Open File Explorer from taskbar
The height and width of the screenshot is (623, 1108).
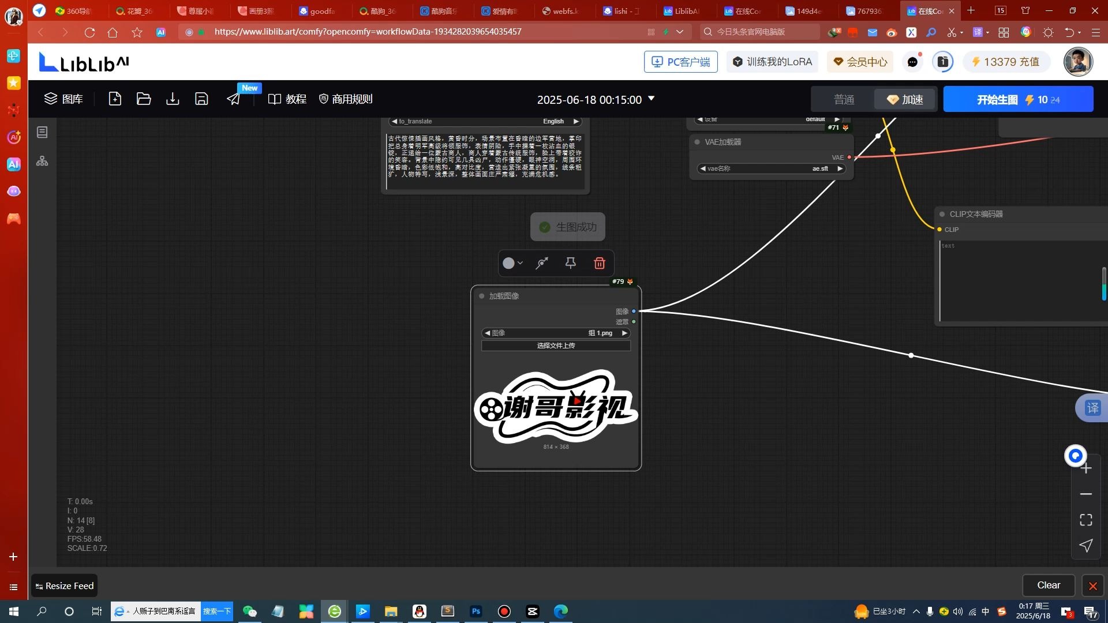[x=391, y=611]
